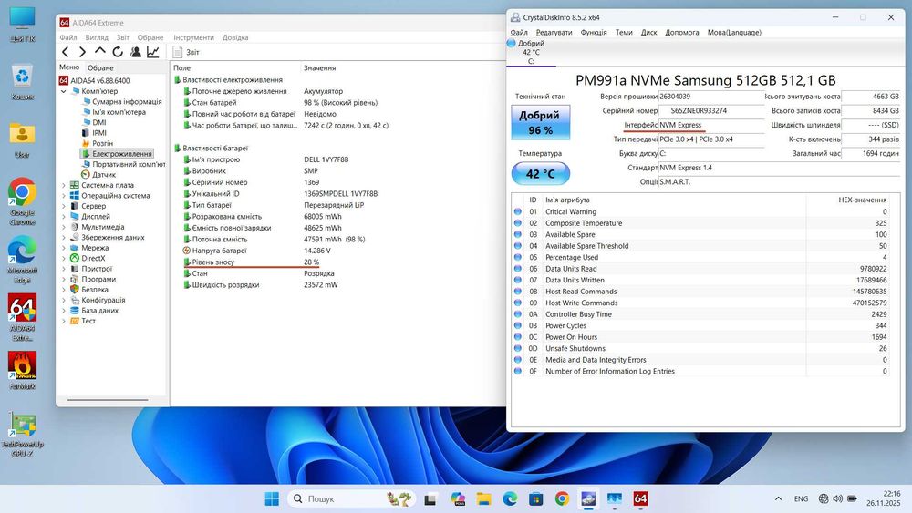Open the Мова(Language) menu
The width and height of the screenshot is (912, 513).
pyautogui.click(x=733, y=32)
